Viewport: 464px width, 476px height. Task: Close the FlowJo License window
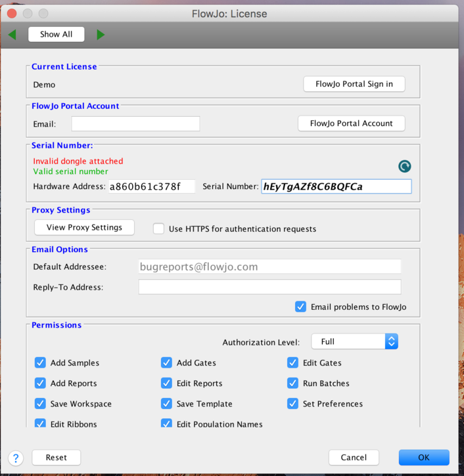[x=12, y=14]
